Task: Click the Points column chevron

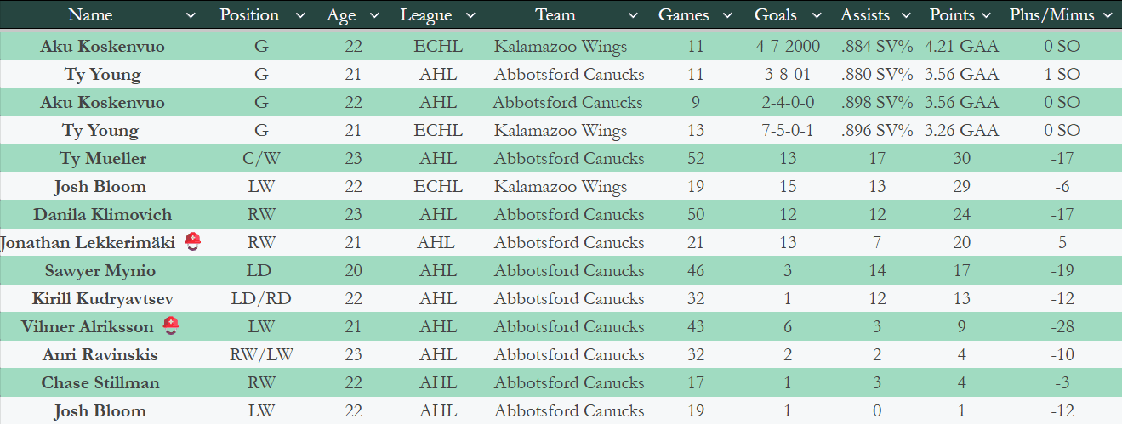Action: [987, 15]
